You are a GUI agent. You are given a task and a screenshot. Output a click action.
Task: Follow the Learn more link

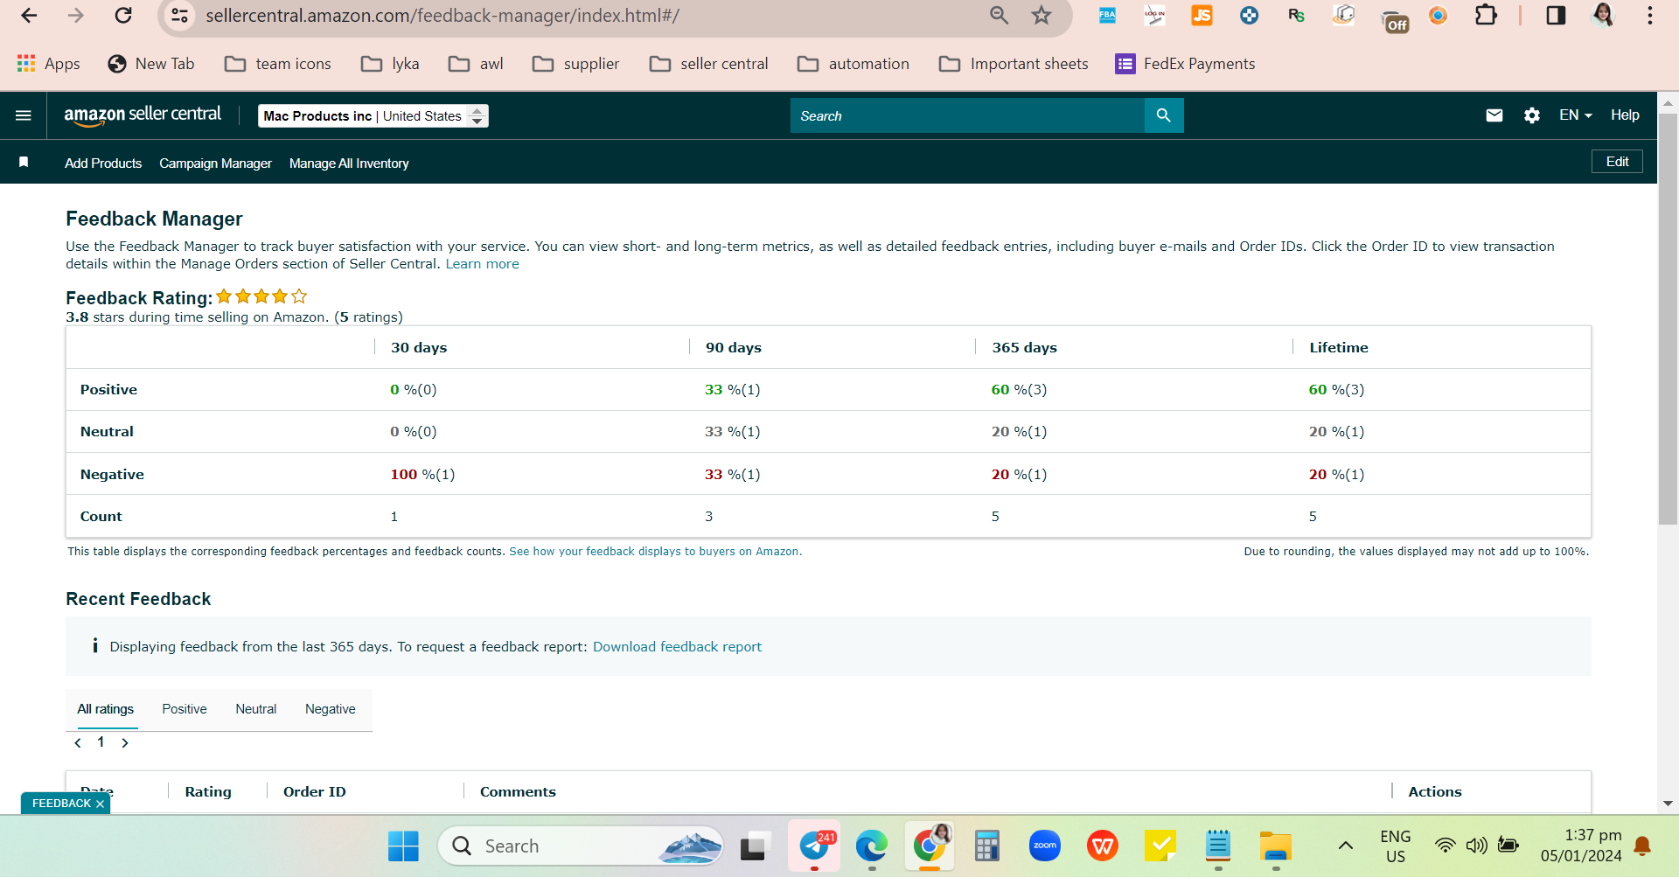(x=482, y=264)
